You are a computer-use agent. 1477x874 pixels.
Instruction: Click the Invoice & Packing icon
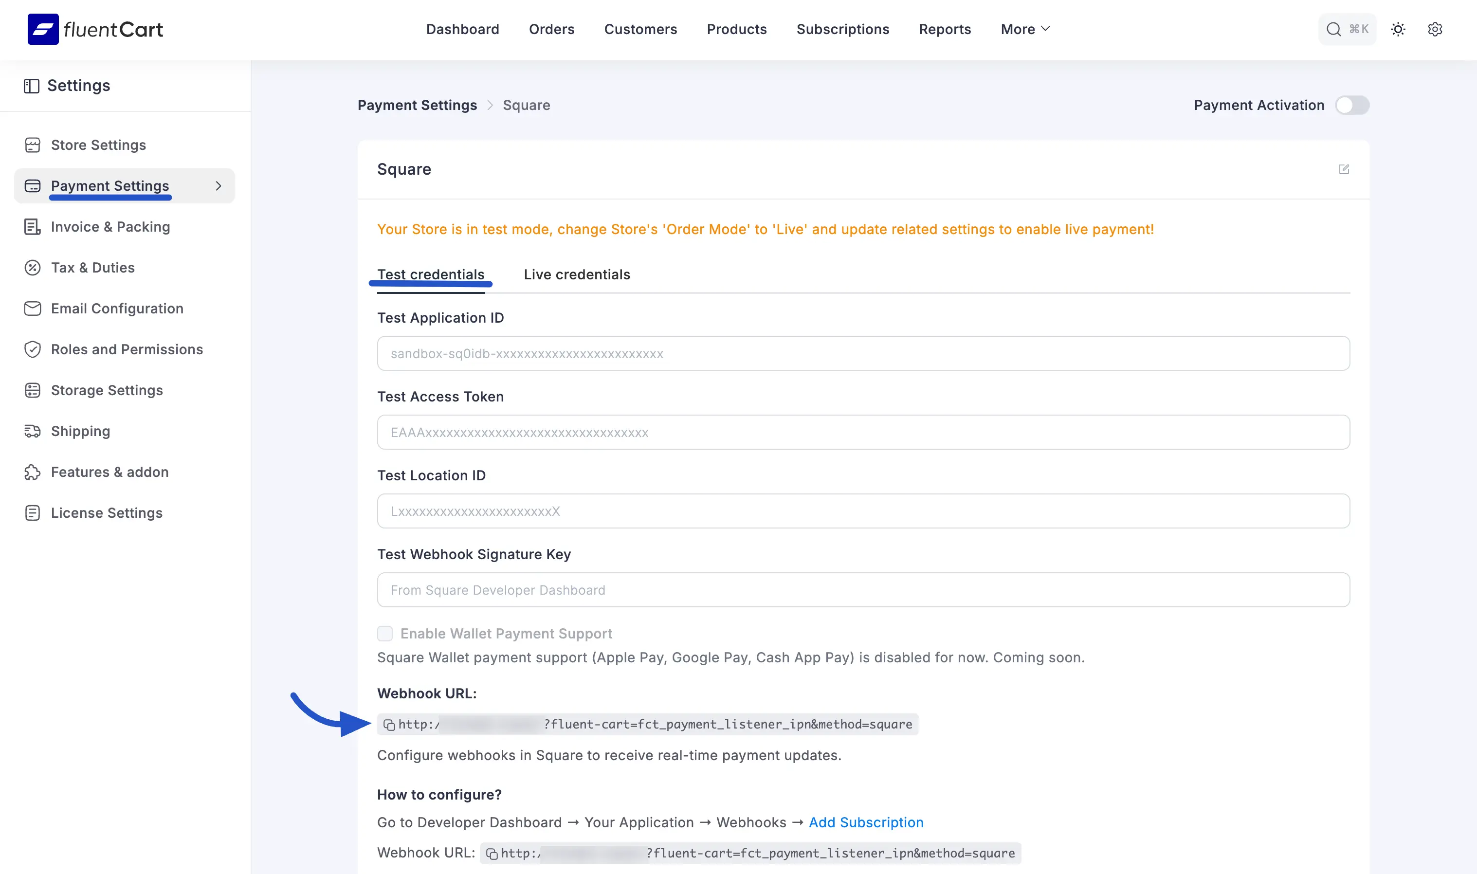coord(33,227)
